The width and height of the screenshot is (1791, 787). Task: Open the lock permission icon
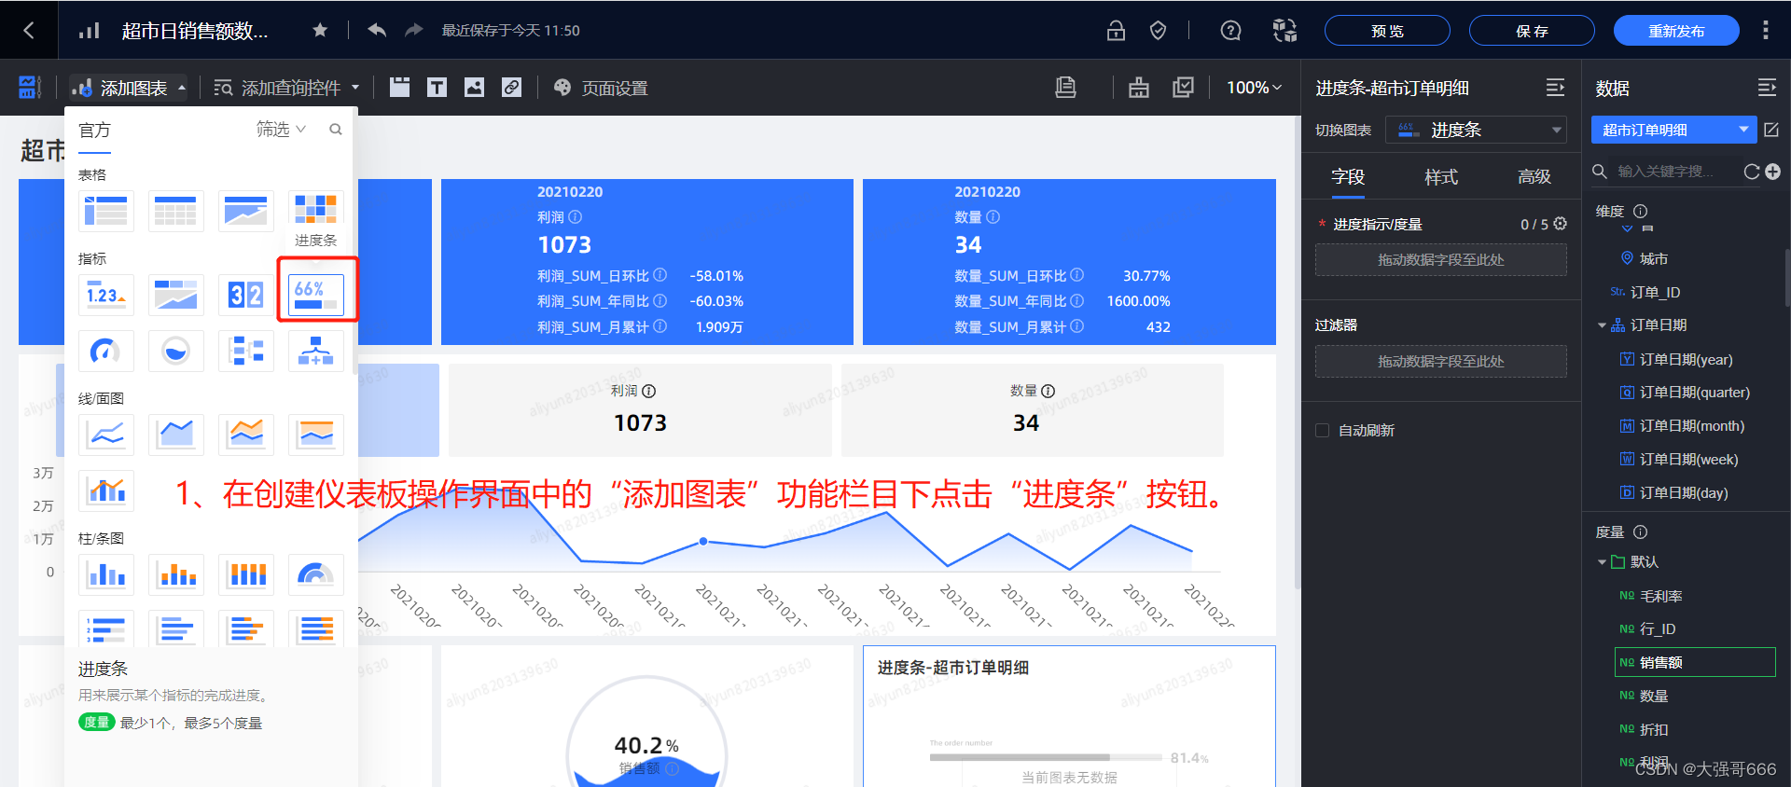point(1116,30)
